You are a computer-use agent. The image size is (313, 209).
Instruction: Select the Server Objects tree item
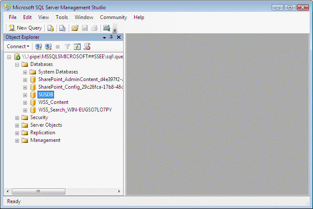click(x=46, y=125)
